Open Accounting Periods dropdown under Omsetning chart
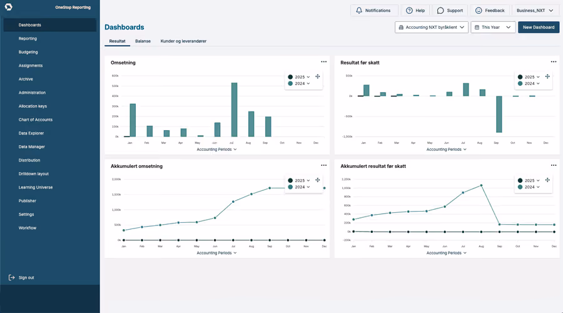The height and width of the screenshot is (313, 563). [216, 150]
